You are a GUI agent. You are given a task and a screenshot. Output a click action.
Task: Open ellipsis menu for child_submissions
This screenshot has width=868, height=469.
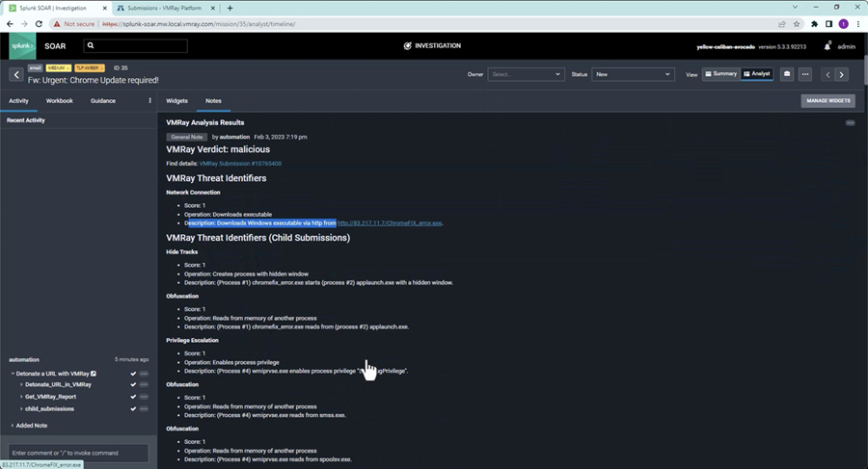tap(144, 408)
